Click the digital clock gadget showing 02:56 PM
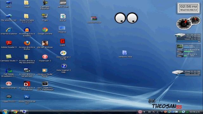Screen dimensions: 203x114 point(188,8)
